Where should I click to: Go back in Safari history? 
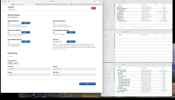(x=14, y=1)
